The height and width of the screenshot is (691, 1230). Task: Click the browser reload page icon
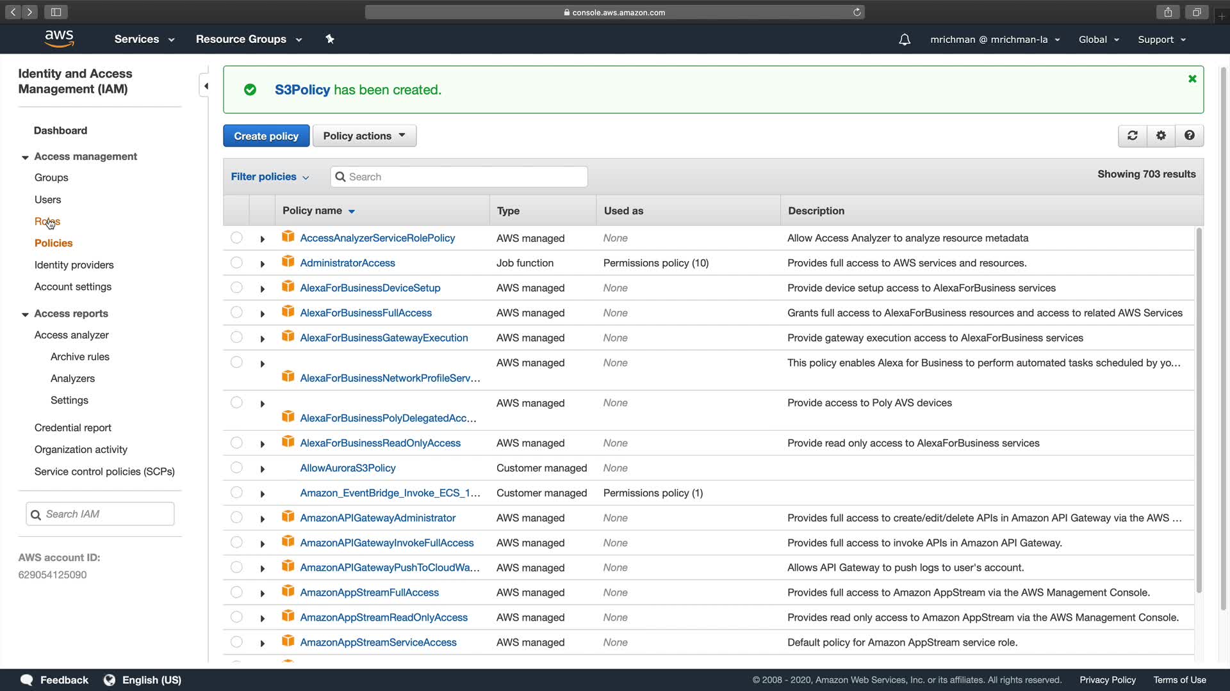[857, 12]
